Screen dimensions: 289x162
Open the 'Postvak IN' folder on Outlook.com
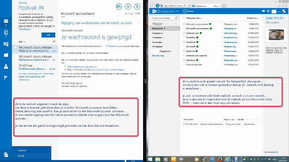165,29
